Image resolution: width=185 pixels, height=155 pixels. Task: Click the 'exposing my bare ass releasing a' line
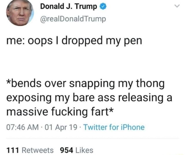[x=89, y=98]
